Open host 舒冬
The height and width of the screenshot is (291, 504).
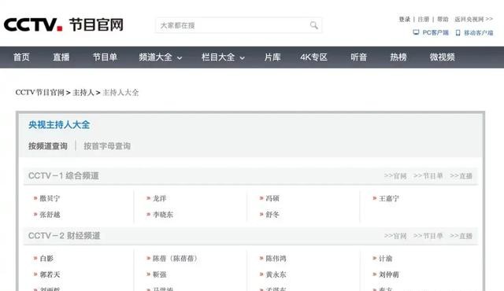click(x=272, y=215)
